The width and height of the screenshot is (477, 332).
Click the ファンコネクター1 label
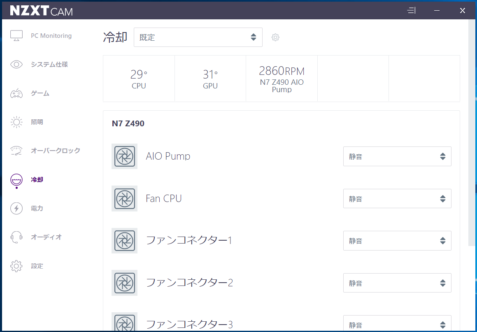tap(189, 240)
